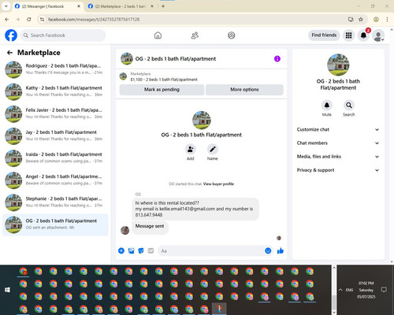This screenshot has width=394, height=315.
Task: Expand the Customize chat section
Action: (338, 129)
